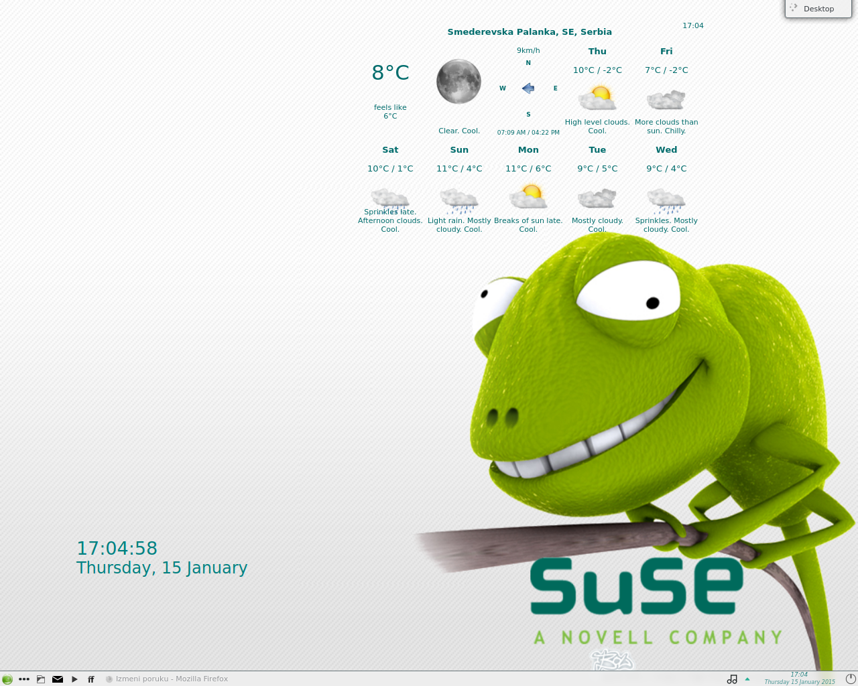Click Tuesday's mostly cloudy forecast icon
The image size is (858, 686).
tap(597, 198)
